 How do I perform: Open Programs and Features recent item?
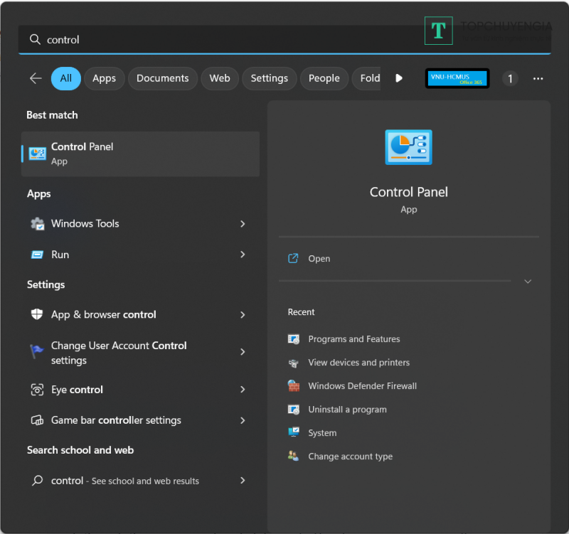(353, 339)
